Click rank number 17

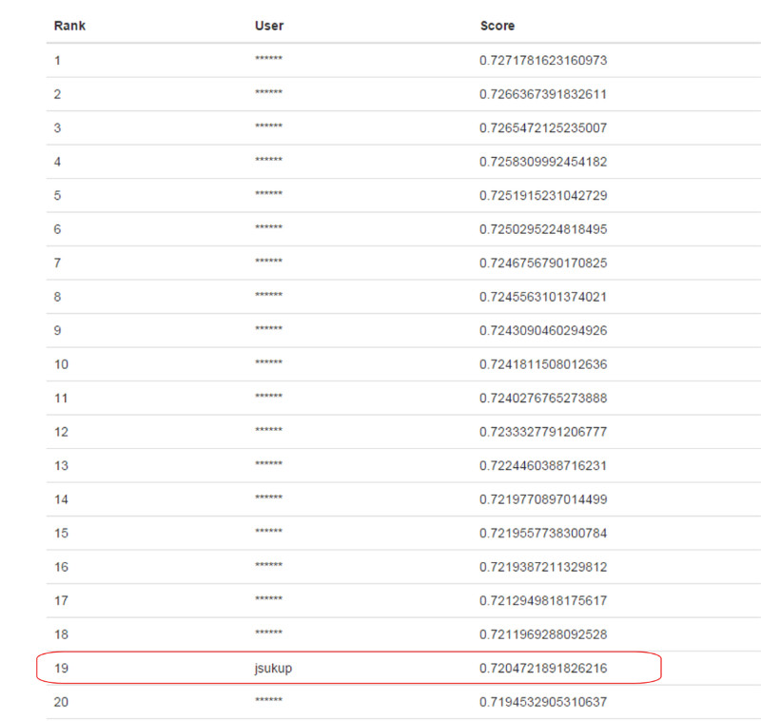pyautogui.click(x=61, y=600)
